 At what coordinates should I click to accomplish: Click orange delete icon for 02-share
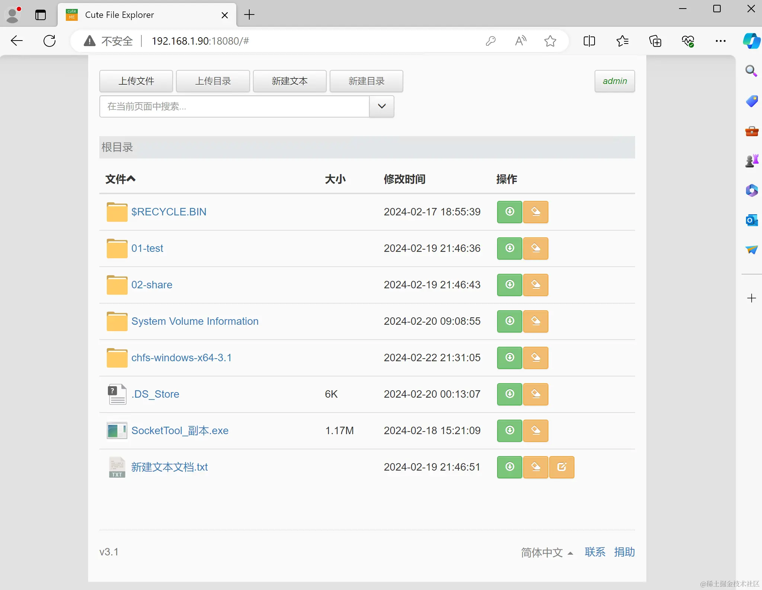point(535,285)
